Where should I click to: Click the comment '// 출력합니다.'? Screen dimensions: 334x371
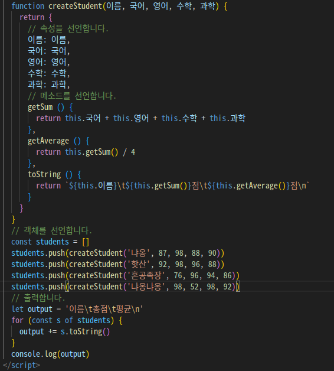(x=38, y=298)
